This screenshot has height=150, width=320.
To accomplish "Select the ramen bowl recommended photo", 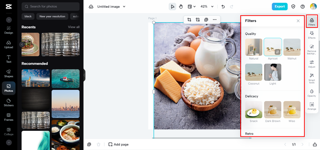I will click(x=65, y=135).
